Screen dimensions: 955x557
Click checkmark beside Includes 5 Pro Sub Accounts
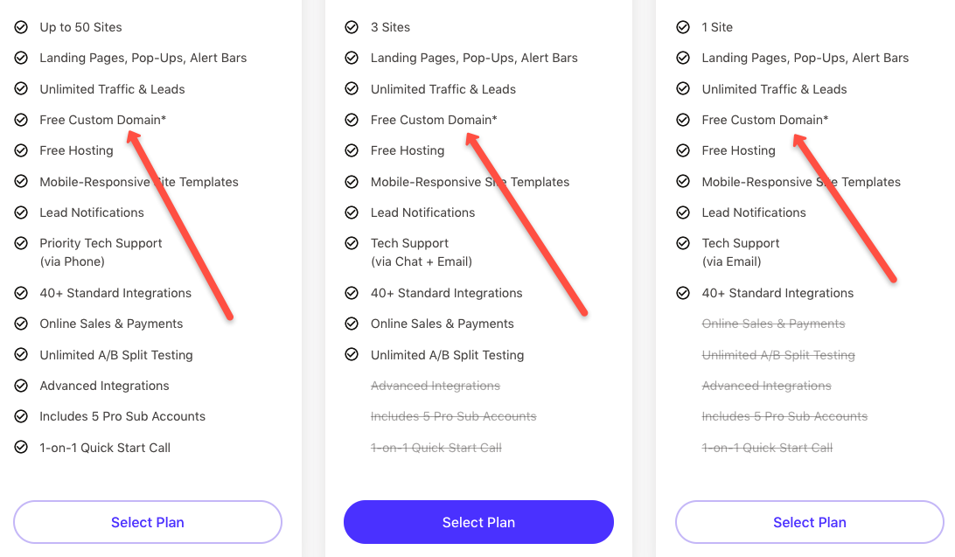21,416
